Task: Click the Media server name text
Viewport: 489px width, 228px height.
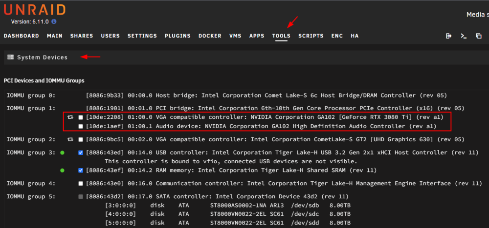Action: click(478, 15)
